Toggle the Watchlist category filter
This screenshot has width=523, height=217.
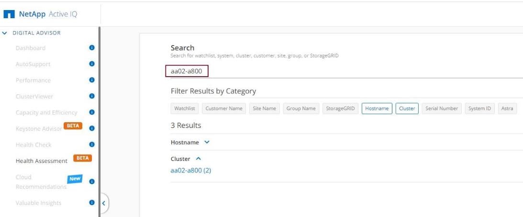click(x=185, y=108)
